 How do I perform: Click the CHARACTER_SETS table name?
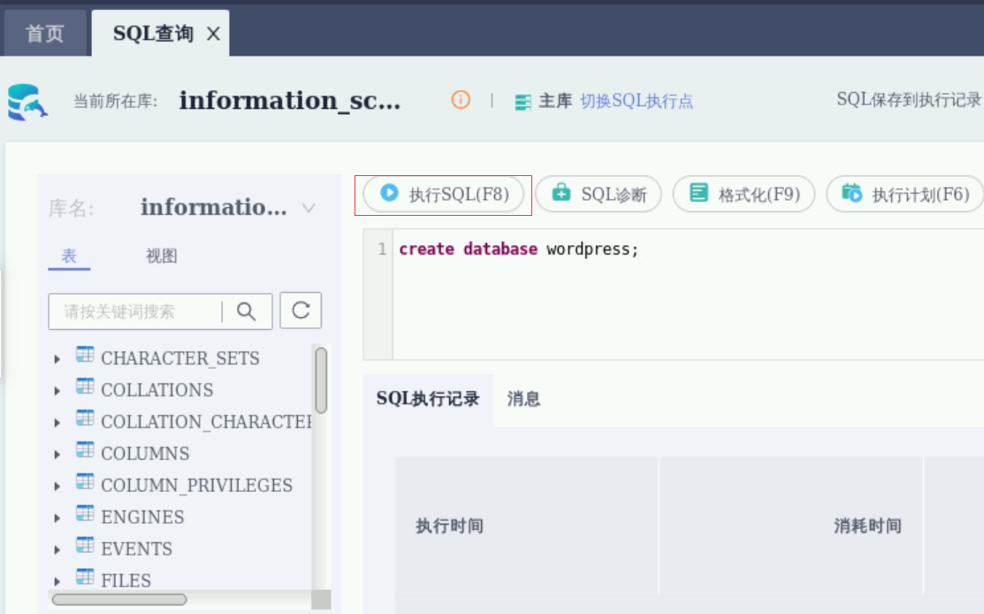point(180,358)
